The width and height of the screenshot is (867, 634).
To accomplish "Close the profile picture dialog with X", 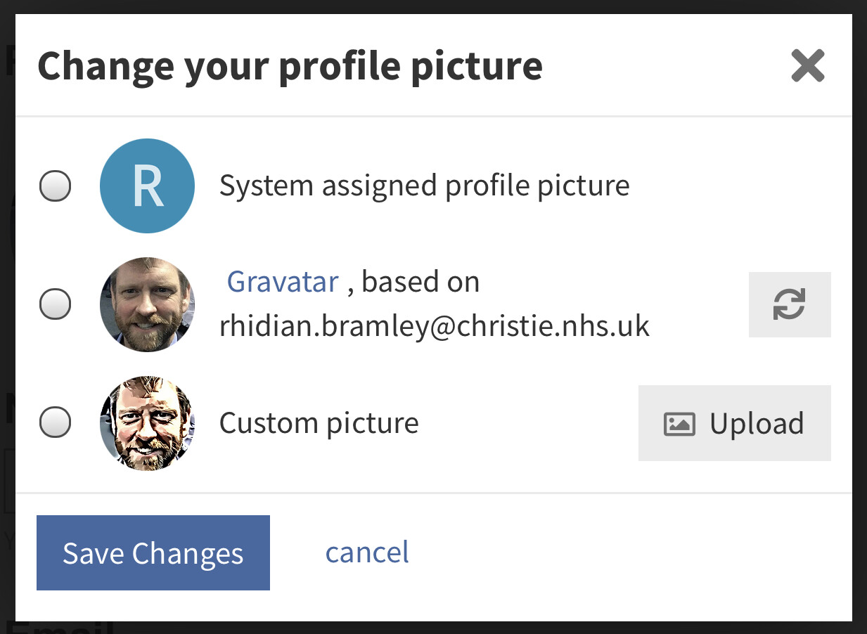I will pos(807,66).
